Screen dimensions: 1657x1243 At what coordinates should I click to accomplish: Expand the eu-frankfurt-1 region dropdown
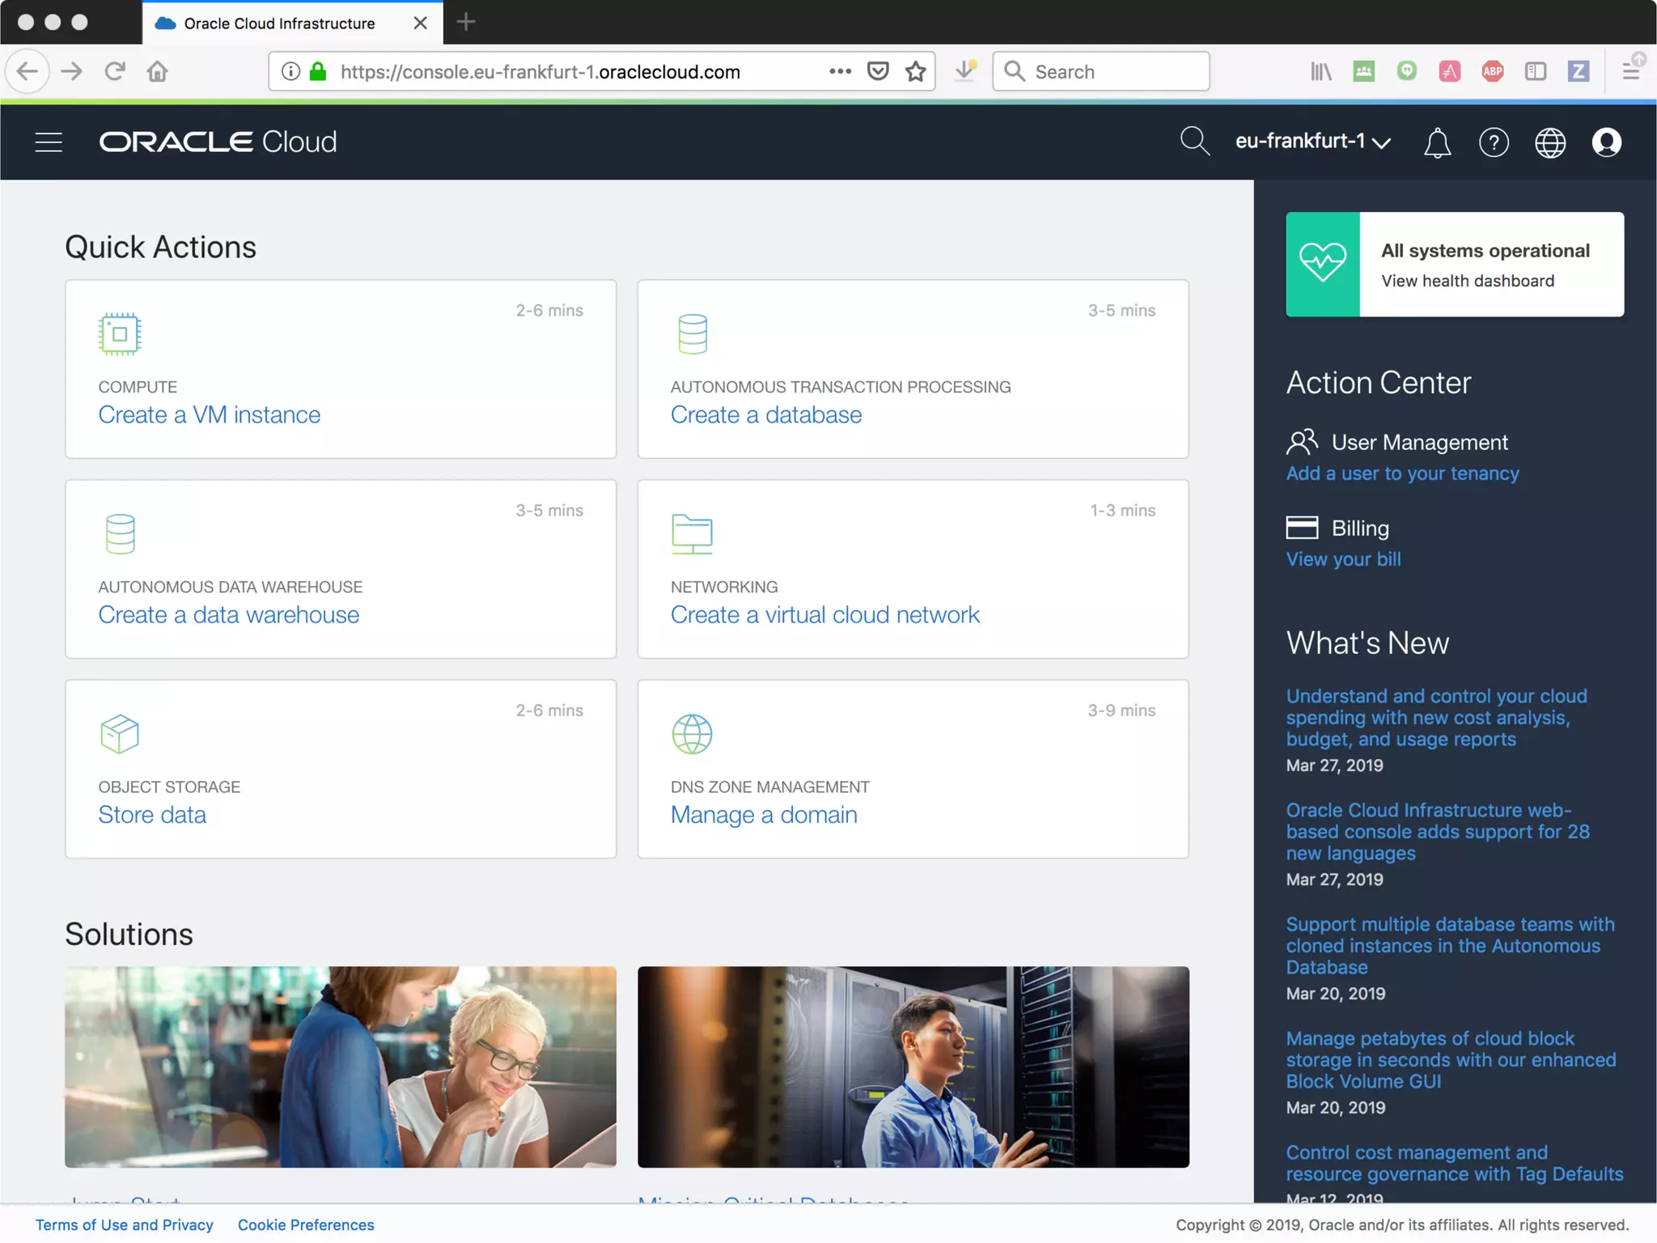click(x=1312, y=142)
